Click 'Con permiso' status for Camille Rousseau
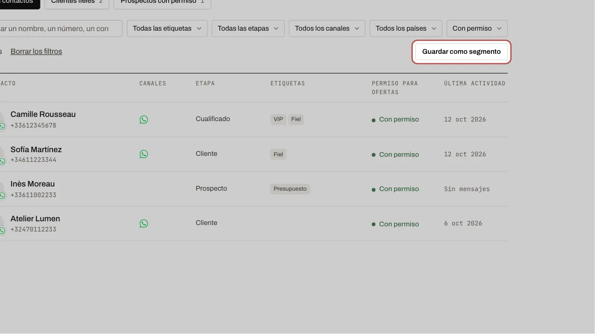This screenshot has width=595, height=334. click(x=396, y=119)
